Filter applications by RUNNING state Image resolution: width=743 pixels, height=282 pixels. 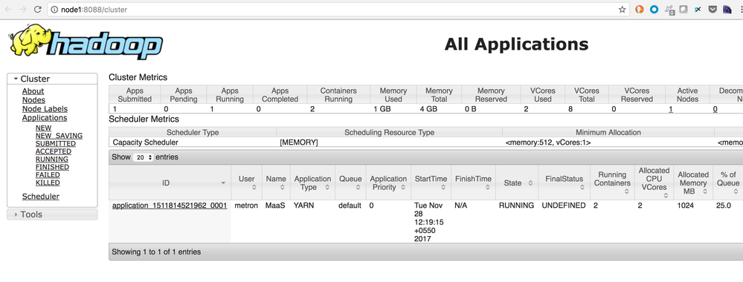click(x=51, y=159)
